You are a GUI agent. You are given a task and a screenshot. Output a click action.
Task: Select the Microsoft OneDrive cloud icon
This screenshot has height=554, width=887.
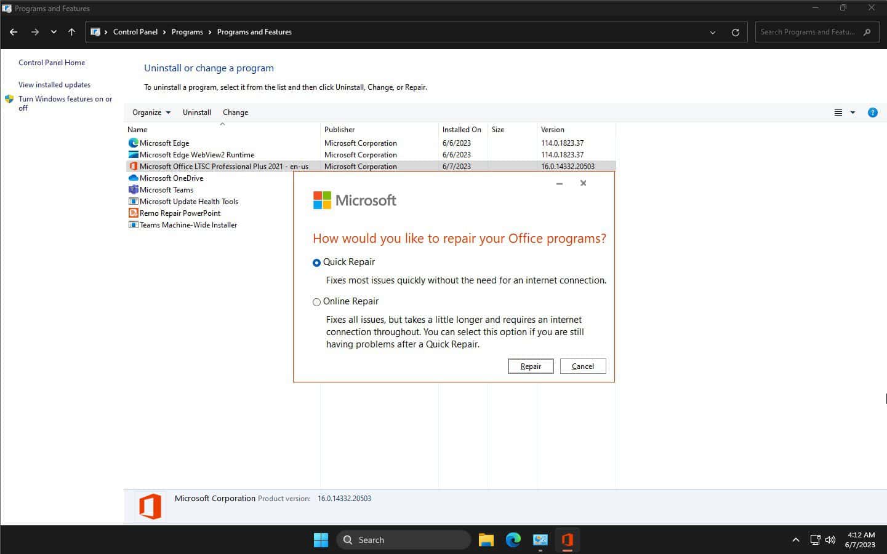[133, 178]
